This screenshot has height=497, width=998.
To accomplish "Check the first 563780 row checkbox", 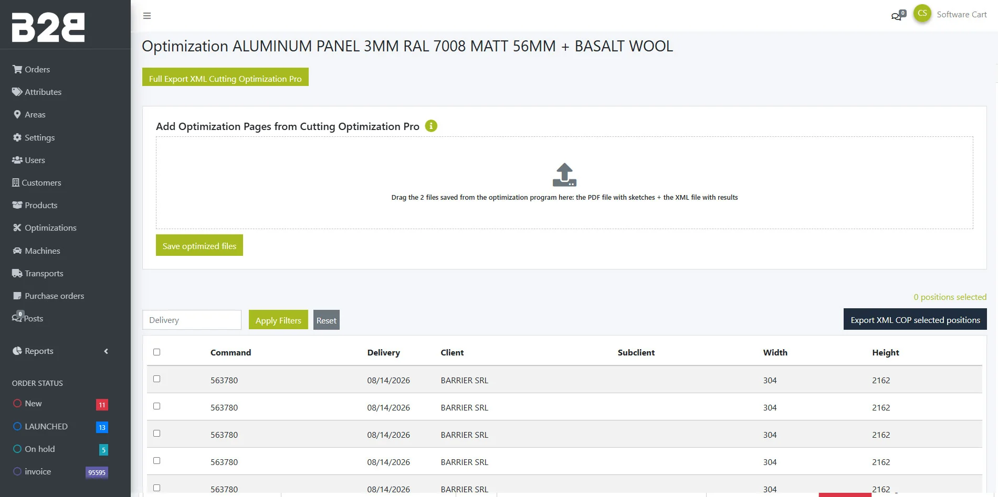I will (x=156, y=379).
